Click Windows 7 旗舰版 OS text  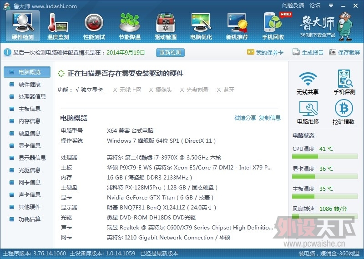click(161, 141)
